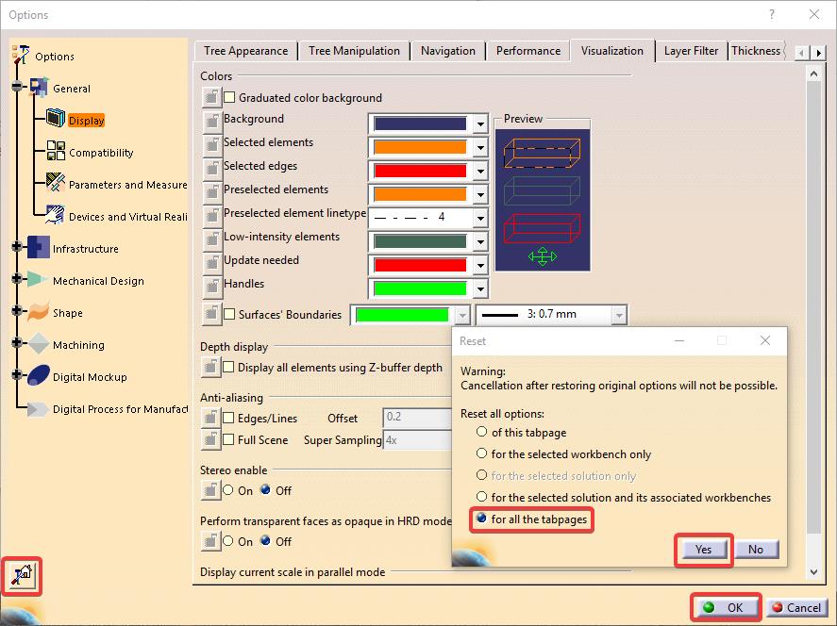Click lock icon beside Handles
Screen dimensions: 837x626
pyautogui.click(x=212, y=286)
